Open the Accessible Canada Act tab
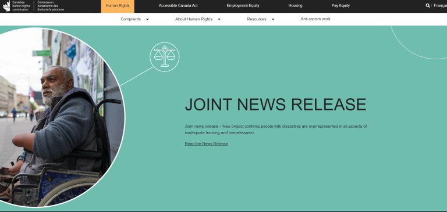447x212 pixels. pos(178,6)
